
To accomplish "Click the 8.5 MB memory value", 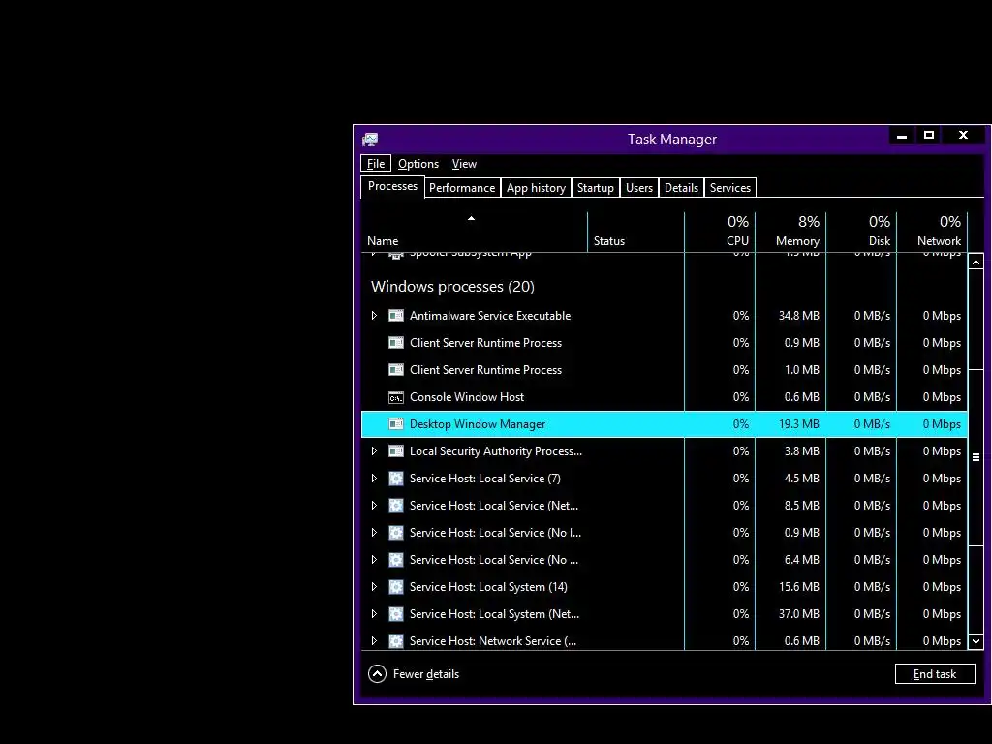I will 801,506.
